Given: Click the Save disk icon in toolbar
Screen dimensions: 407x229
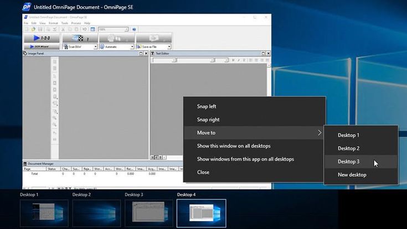Looking at the screenshot, I should [x=40, y=29].
